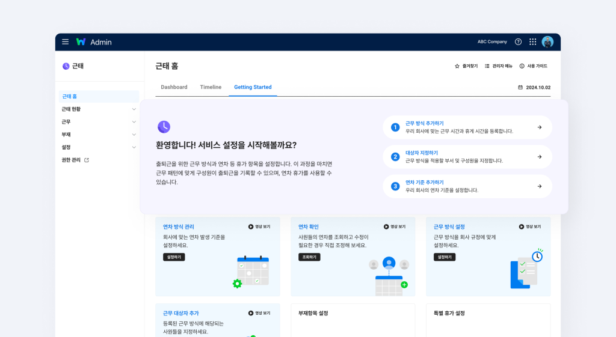Select the Getting Started tab

(253, 87)
